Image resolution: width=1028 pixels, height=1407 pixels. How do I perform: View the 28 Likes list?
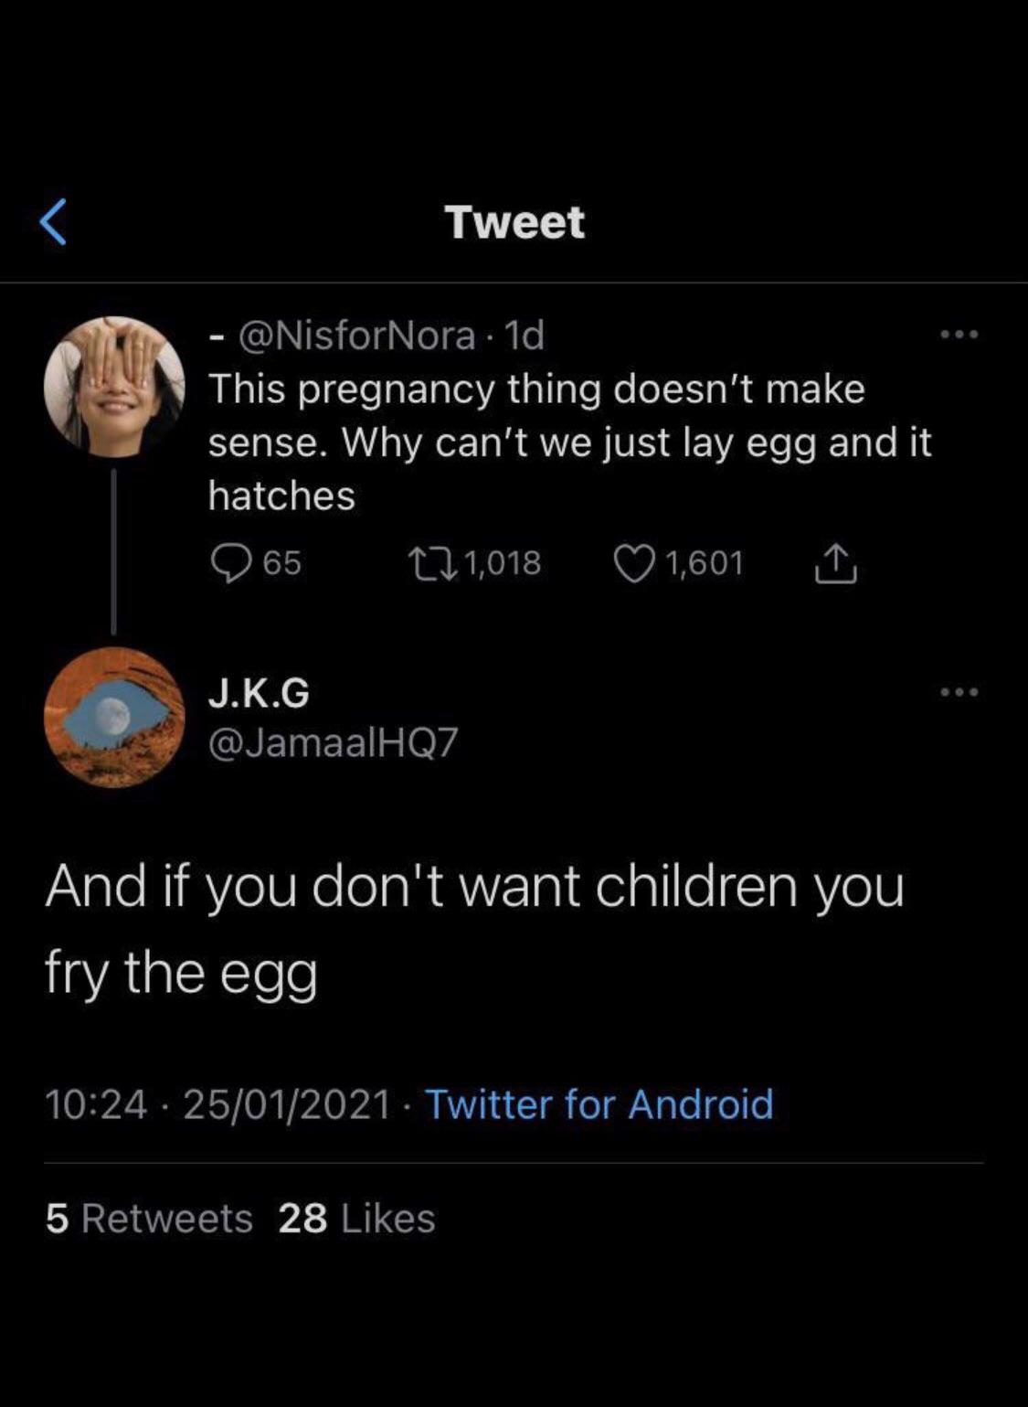356,1218
